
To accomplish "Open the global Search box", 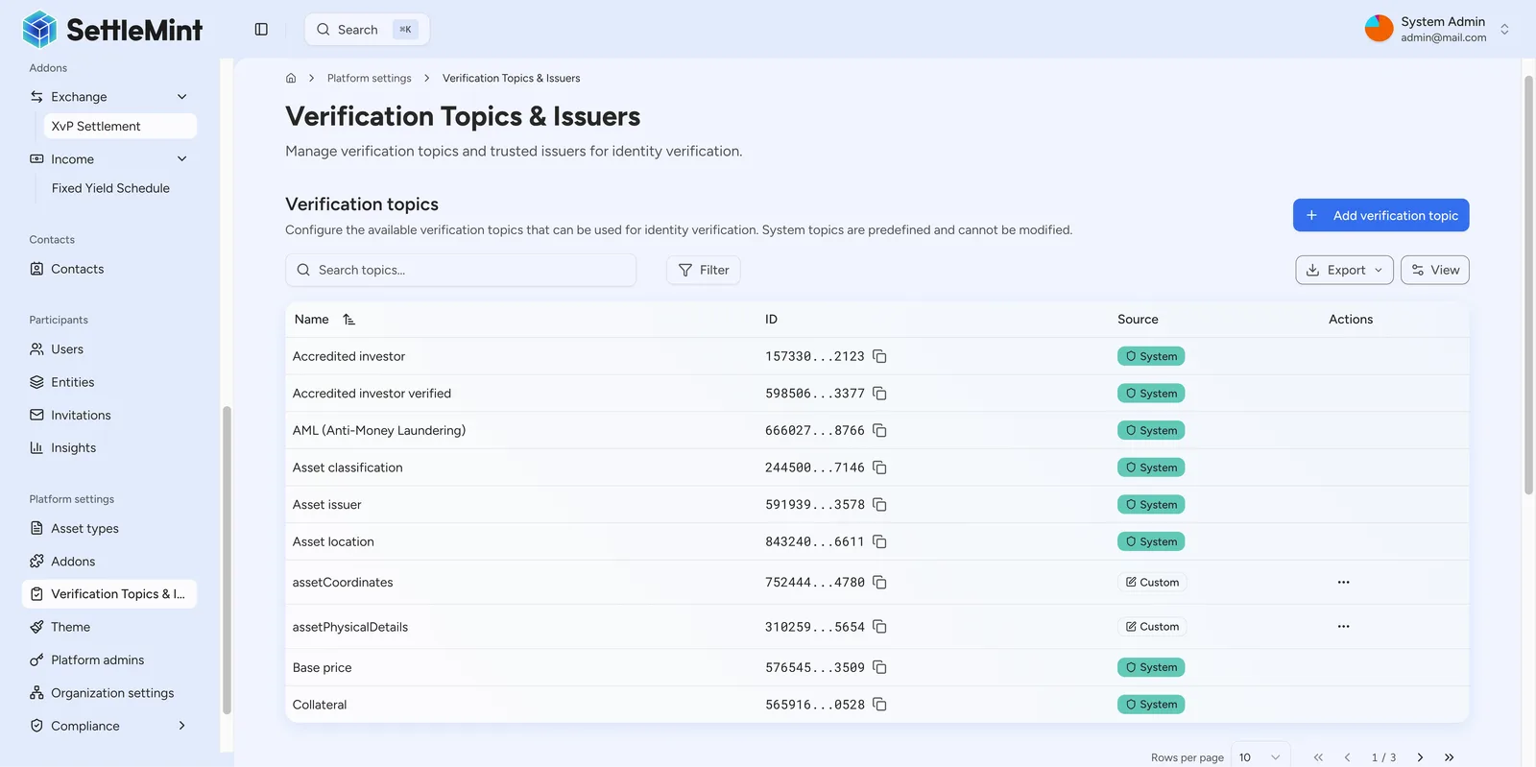I will (x=367, y=30).
